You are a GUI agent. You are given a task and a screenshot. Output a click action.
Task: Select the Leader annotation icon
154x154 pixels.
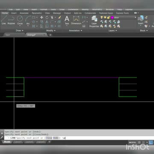click(x=84, y=22)
